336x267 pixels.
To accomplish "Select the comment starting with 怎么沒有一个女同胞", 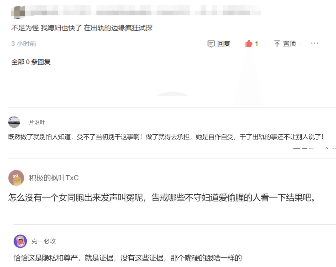I will coord(162,197).
